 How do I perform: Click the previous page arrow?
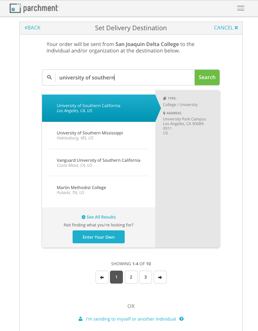(102, 277)
